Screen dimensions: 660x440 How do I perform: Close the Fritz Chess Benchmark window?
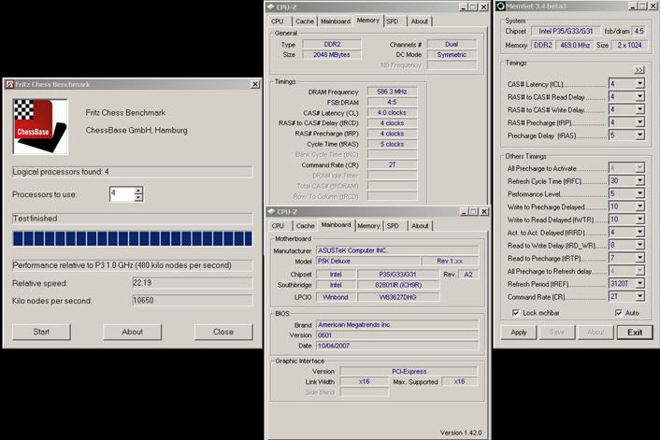pos(255,84)
